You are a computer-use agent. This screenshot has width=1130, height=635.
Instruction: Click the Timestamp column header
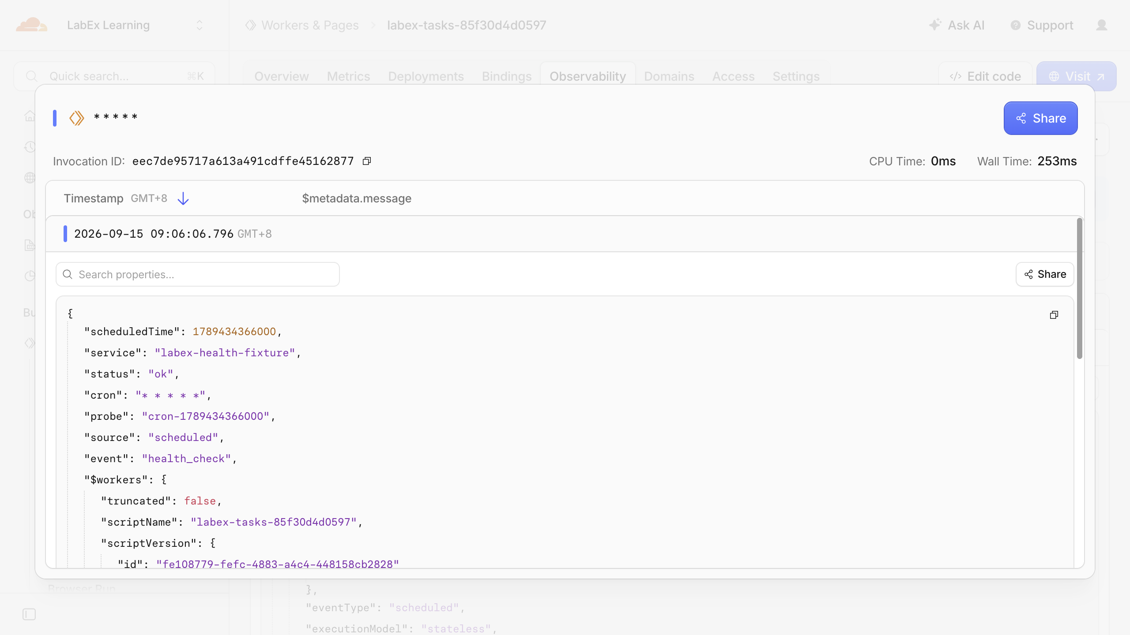pos(94,198)
